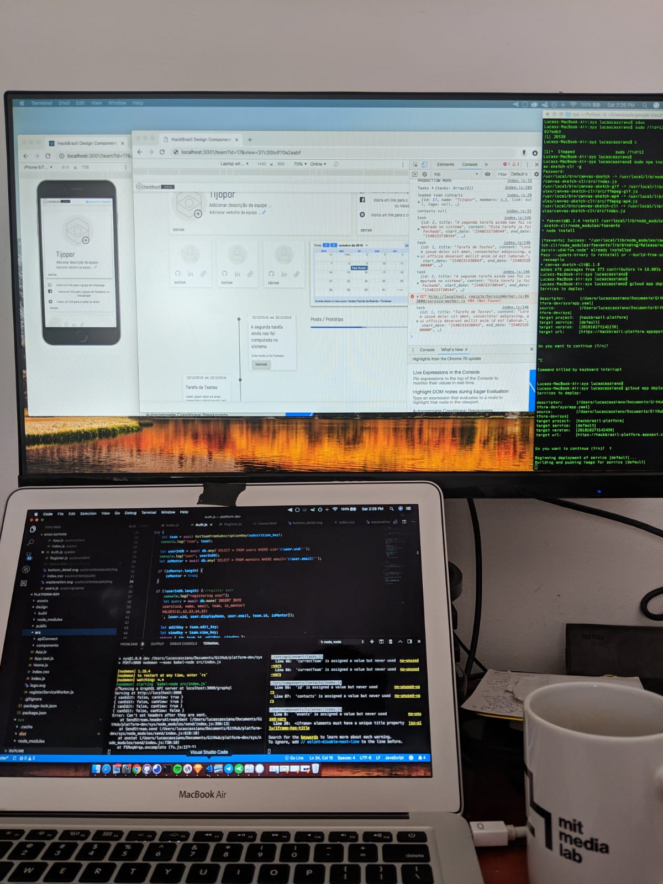Click the Filter field in the DevTools console
Screen dimensions: 663x884
(502, 174)
